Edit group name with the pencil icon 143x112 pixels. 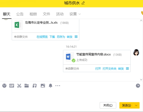[x=83, y=3]
